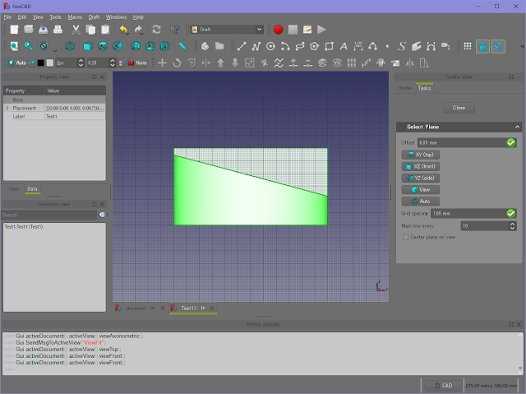Click the Draft rectangle tool
Viewport: 526px width, 394px height.
pos(329,46)
